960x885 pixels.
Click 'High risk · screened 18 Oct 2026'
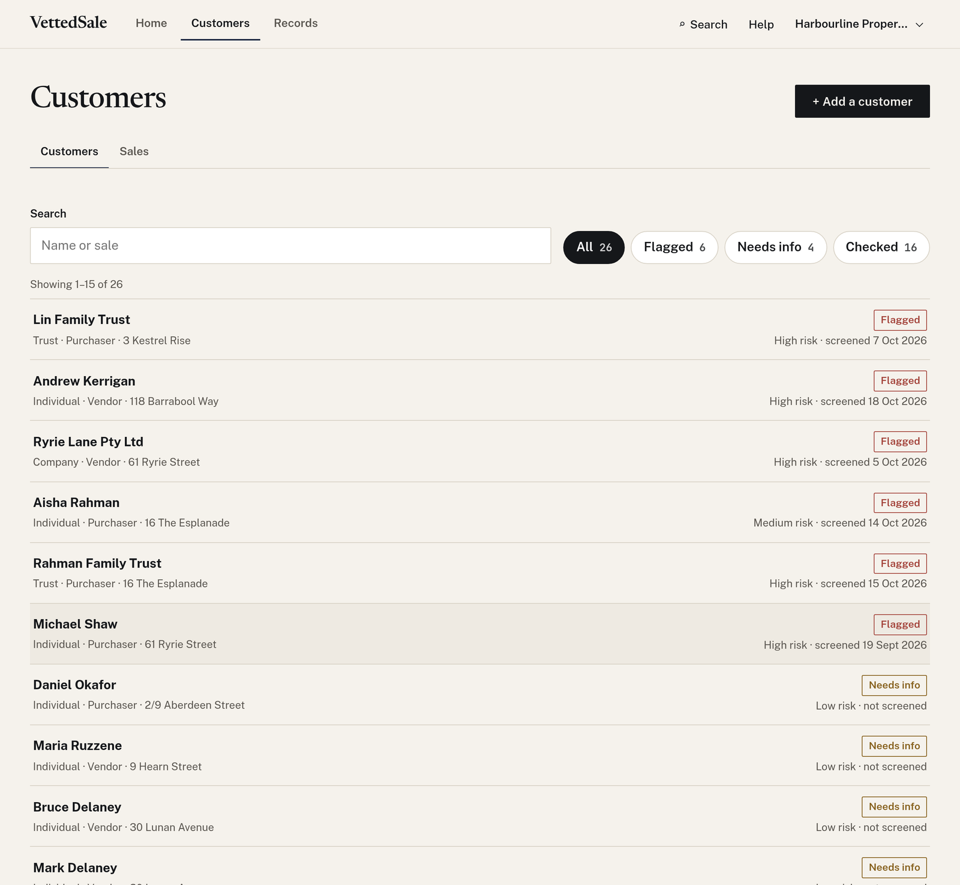[848, 401]
